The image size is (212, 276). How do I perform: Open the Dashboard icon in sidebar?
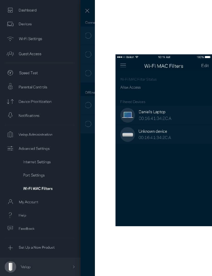[10, 10]
